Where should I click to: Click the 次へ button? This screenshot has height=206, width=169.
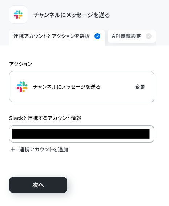(x=38, y=185)
